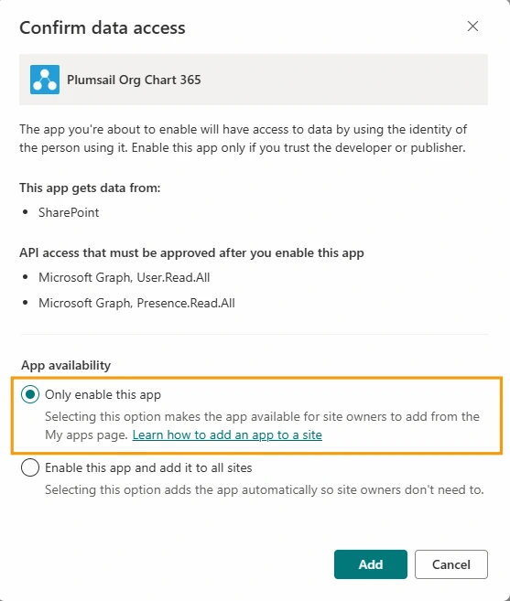This screenshot has width=510, height=601.
Task: Click the Plumsail Org Chart 365 app icon
Action: [45, 80]
